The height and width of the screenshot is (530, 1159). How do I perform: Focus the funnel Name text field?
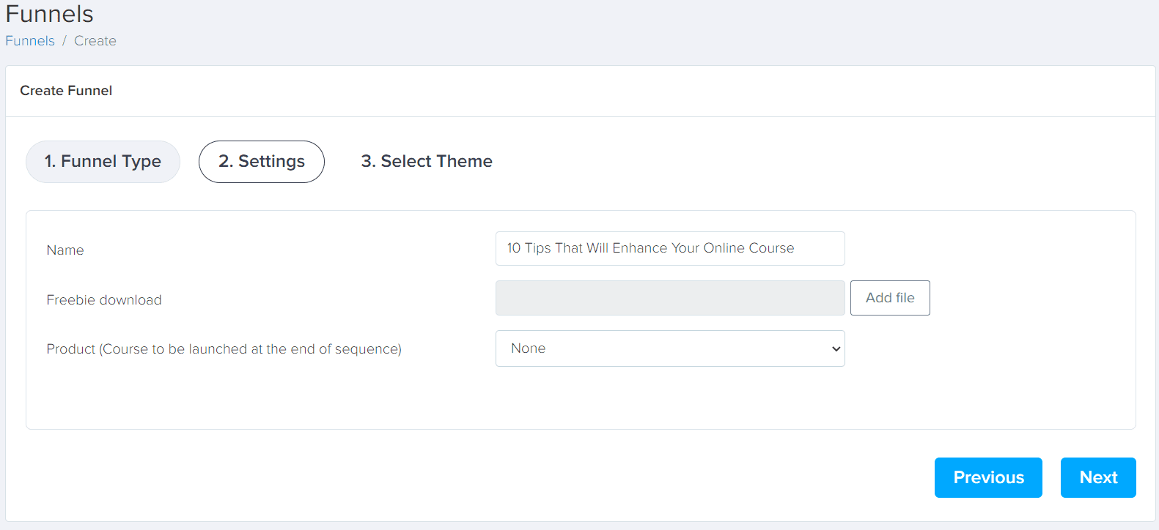click(669, 249)
